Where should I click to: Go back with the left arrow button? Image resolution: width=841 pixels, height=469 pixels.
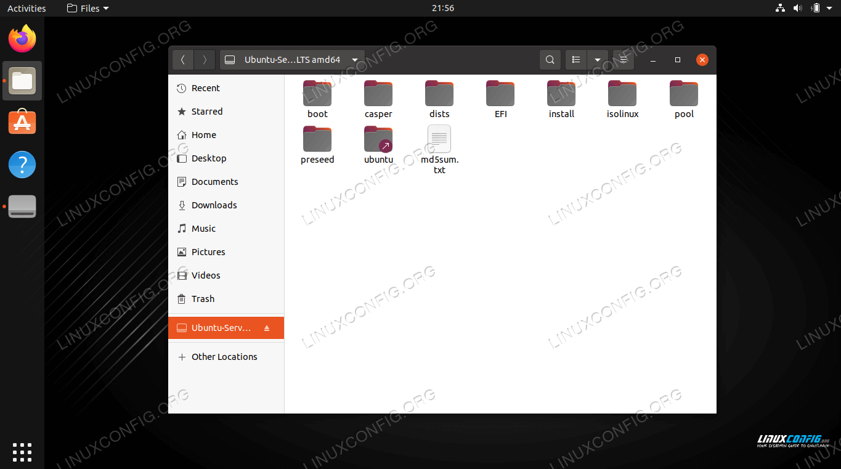[x=183, y=60]
